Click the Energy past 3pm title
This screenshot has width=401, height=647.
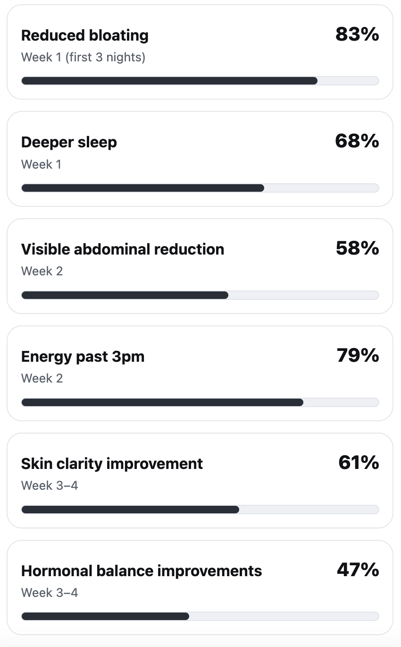tap(83, 357)
